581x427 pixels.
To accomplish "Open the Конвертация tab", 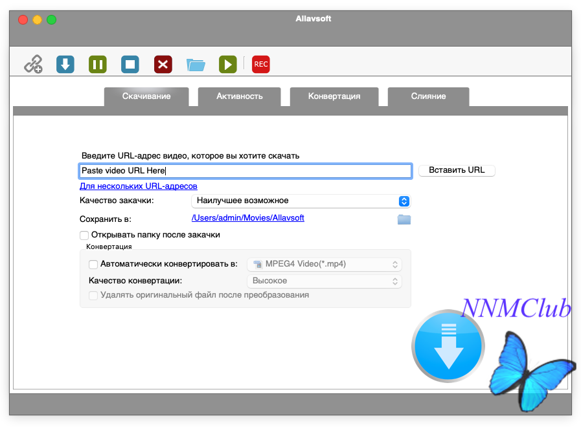I will (x=334, y=96).
